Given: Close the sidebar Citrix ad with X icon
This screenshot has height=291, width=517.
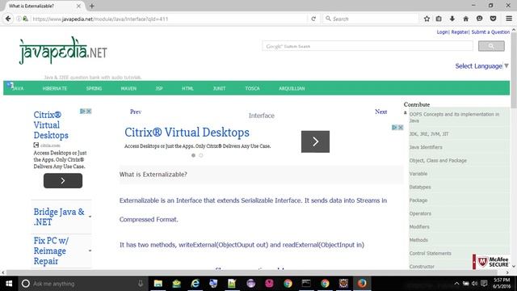Looking at the screenshot, I should click(x=89, y=112).
